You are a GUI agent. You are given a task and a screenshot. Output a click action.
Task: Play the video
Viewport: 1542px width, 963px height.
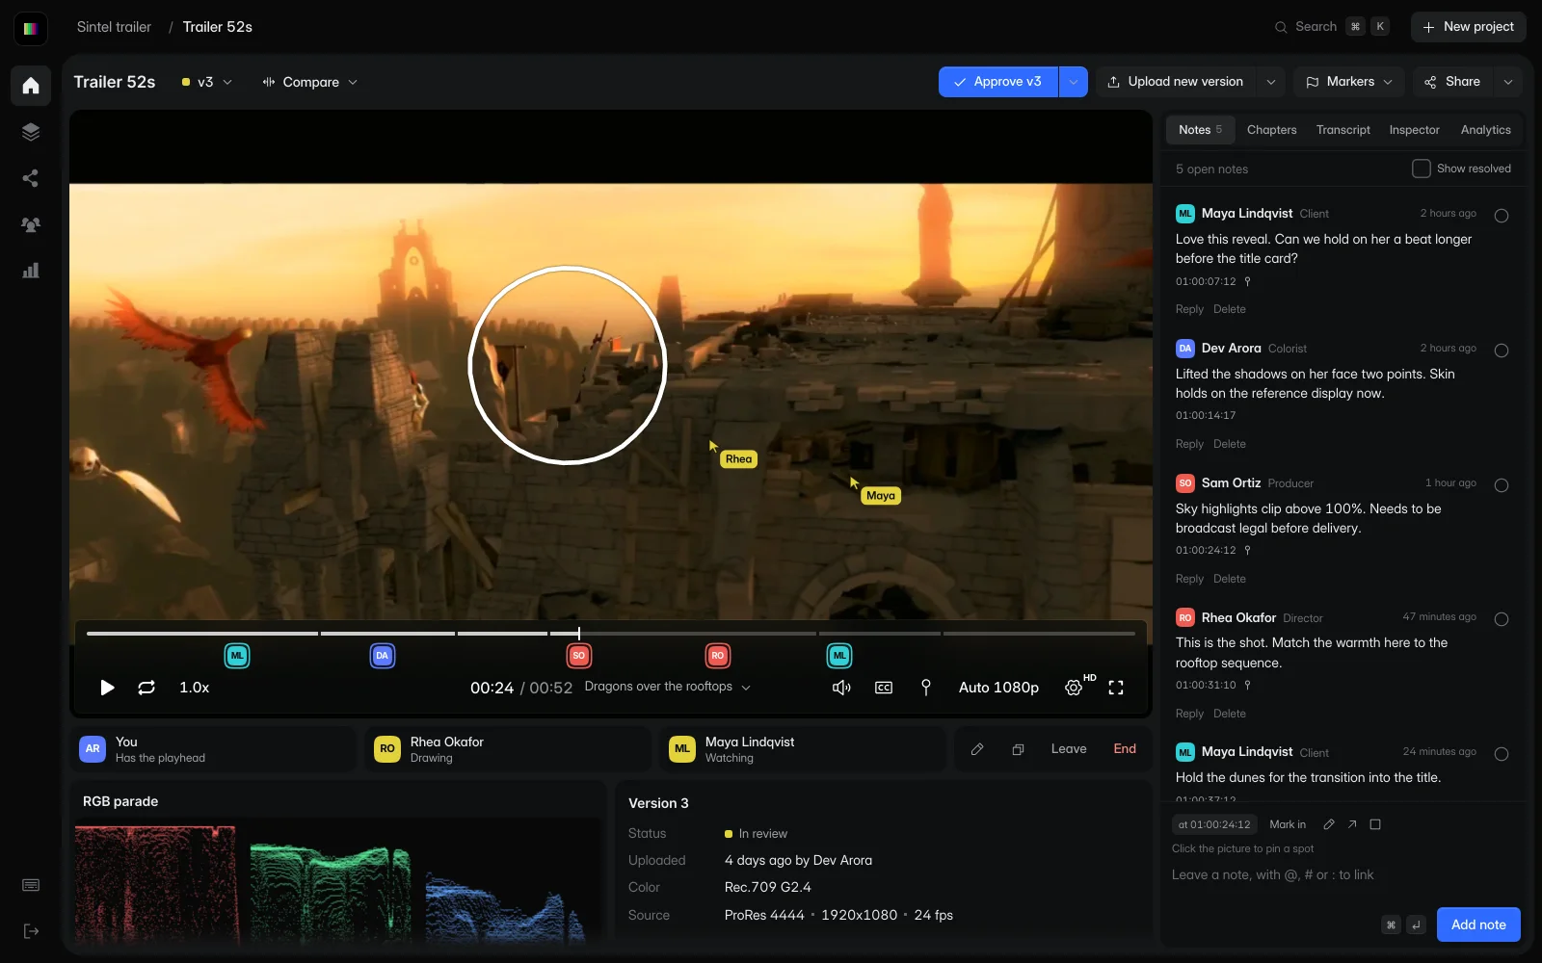coord(107,688)
